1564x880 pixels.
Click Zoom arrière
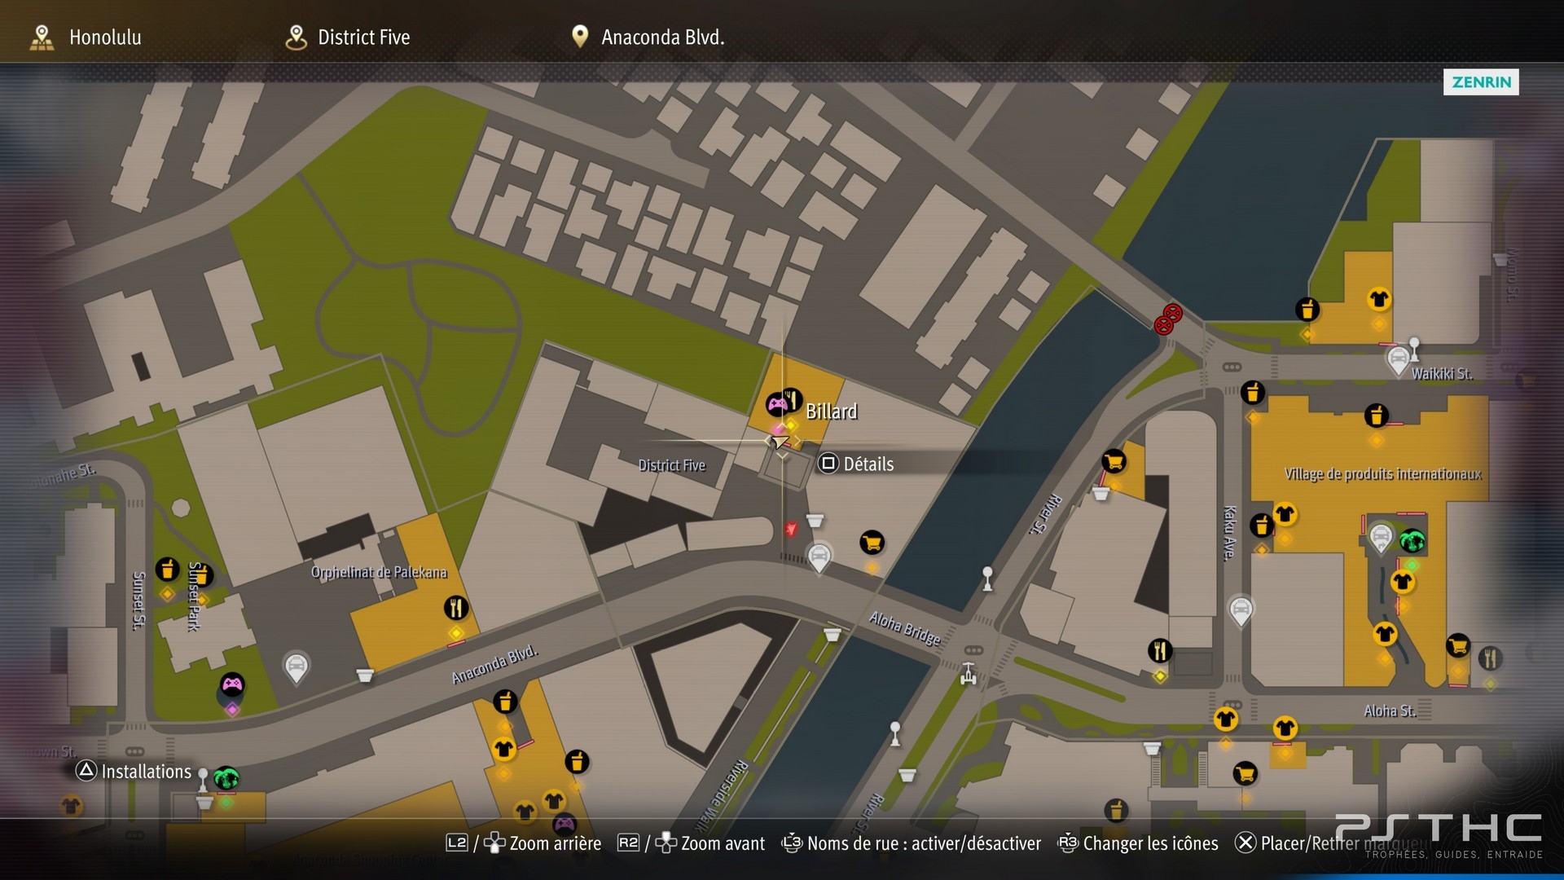524,843
